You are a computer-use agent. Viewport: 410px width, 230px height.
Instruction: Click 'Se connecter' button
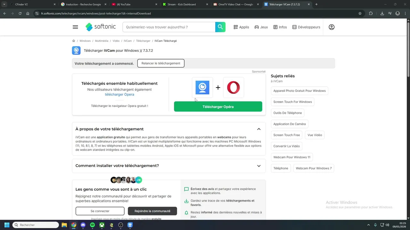100,211
